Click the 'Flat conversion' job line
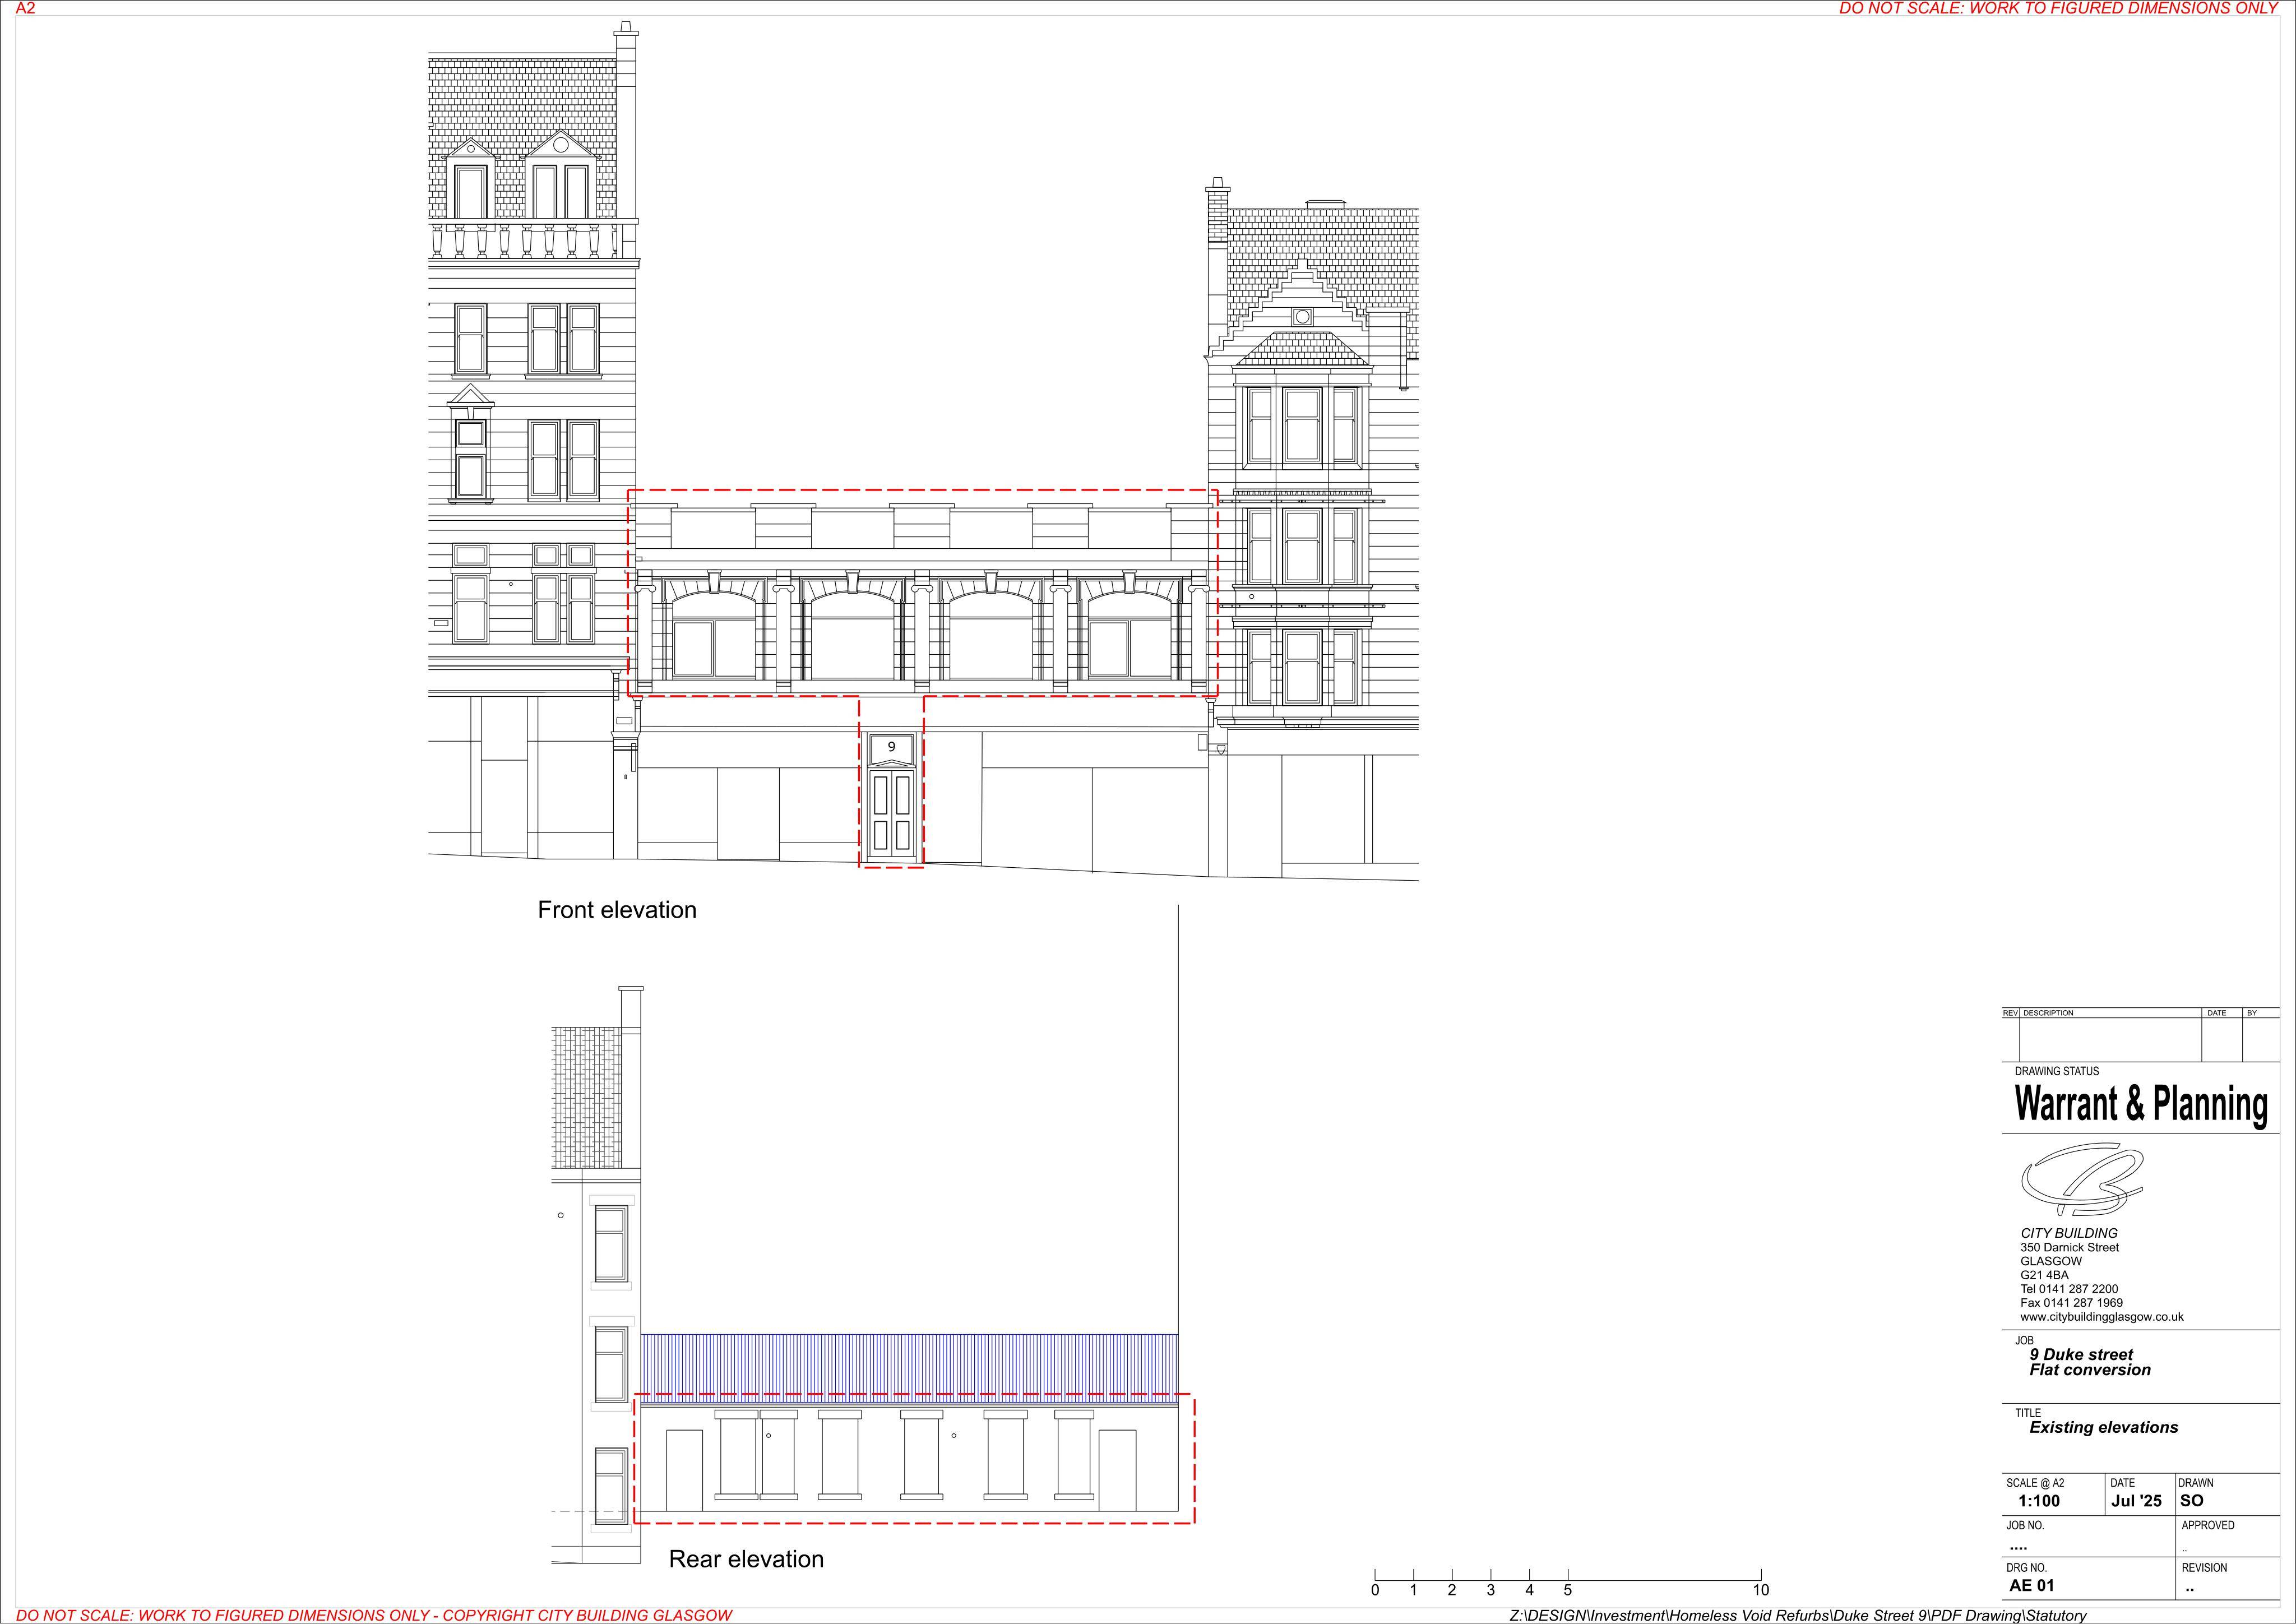Image resolution: width=2296 pixels, height=1624 pixels. coord(2090,1370)
